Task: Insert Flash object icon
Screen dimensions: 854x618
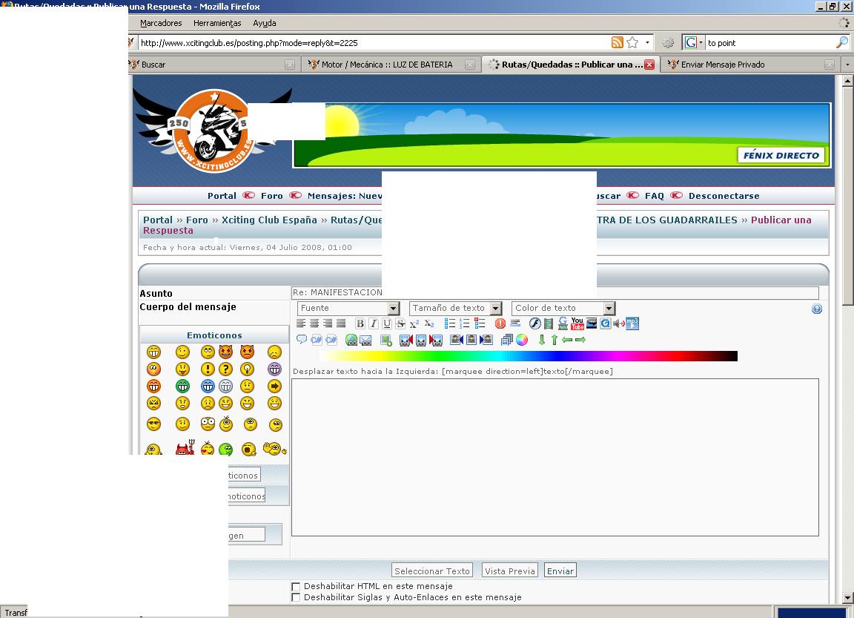Action: click(x=534, y=323)
